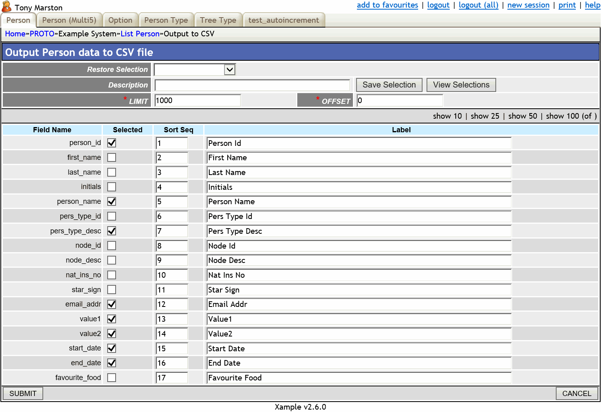Open View Selections

tap(461, 85)
